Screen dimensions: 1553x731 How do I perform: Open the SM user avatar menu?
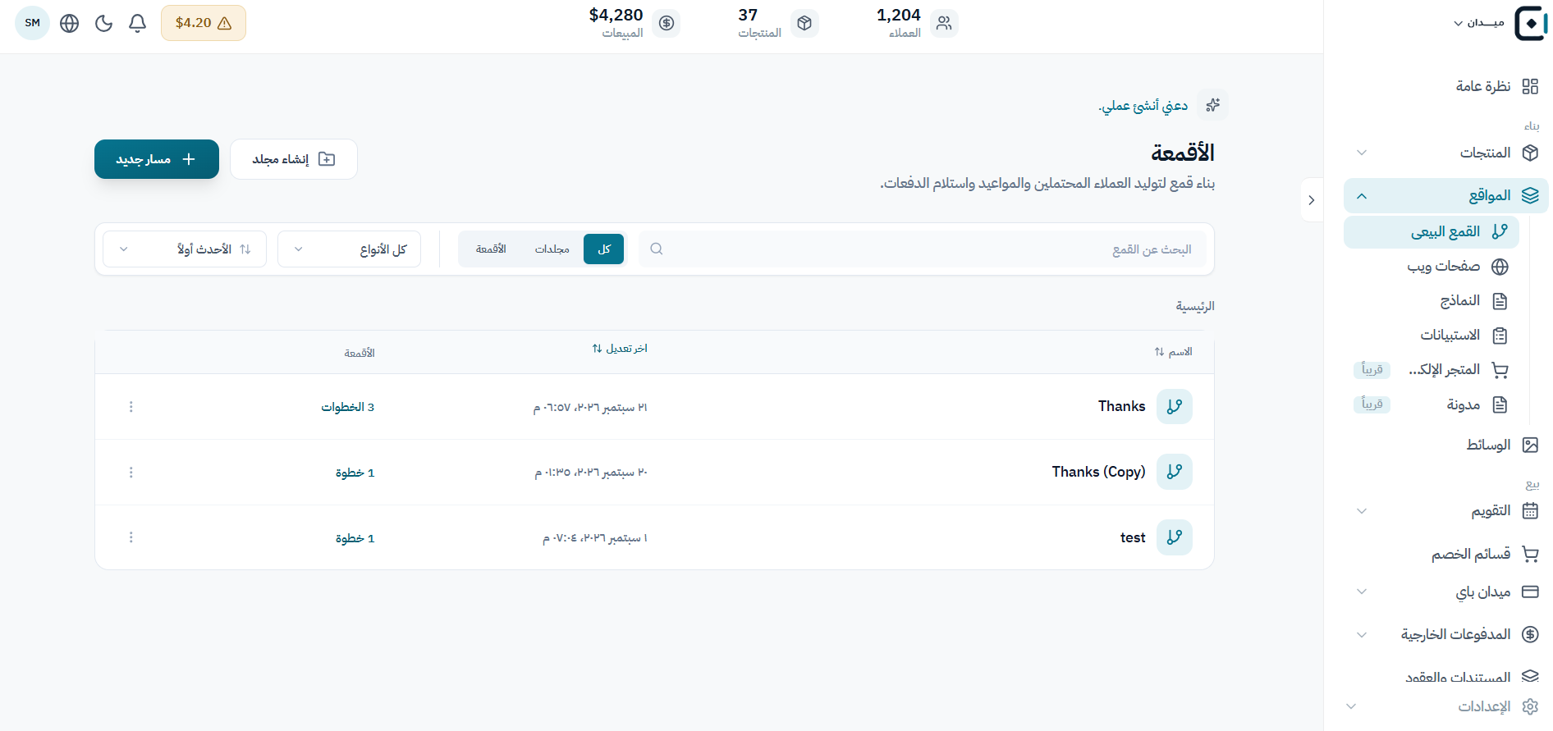click(33, 23)
